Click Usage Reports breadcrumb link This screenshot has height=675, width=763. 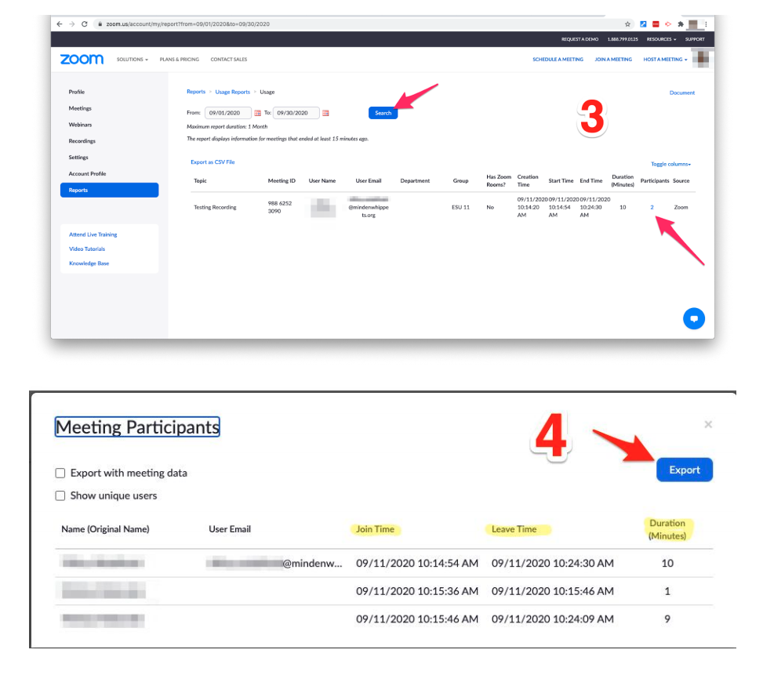(233, 92)
